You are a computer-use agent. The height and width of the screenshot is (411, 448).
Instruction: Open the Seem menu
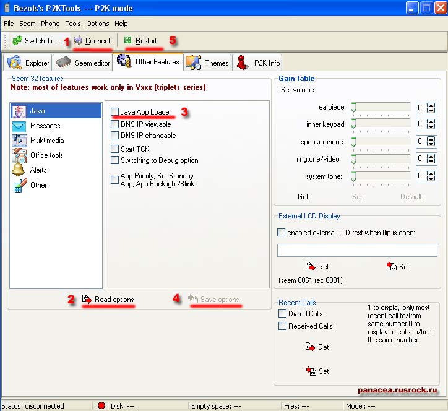27,24
